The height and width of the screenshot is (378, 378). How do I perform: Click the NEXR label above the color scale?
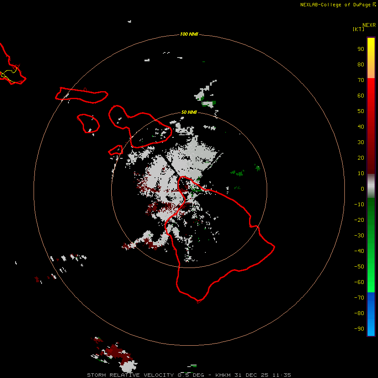click(369, 25)
